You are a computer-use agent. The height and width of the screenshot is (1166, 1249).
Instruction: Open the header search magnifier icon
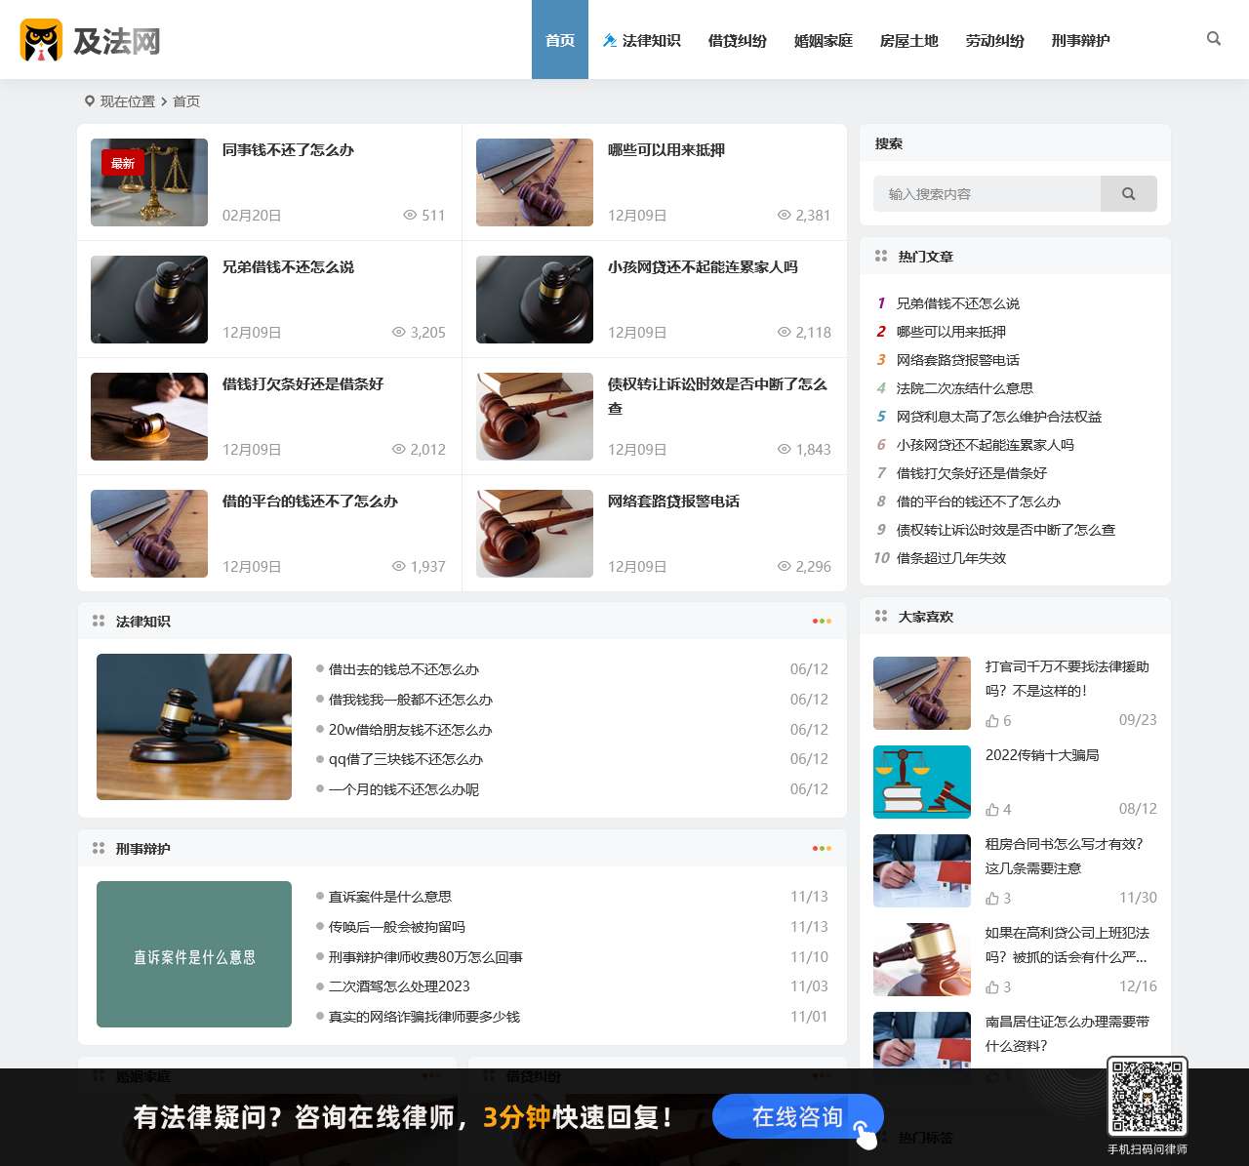[1214, 39]
